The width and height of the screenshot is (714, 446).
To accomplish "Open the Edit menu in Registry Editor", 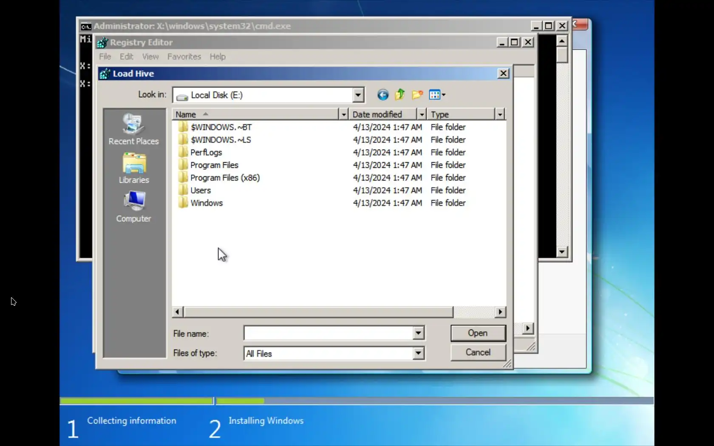I will [x=126, y=56].
